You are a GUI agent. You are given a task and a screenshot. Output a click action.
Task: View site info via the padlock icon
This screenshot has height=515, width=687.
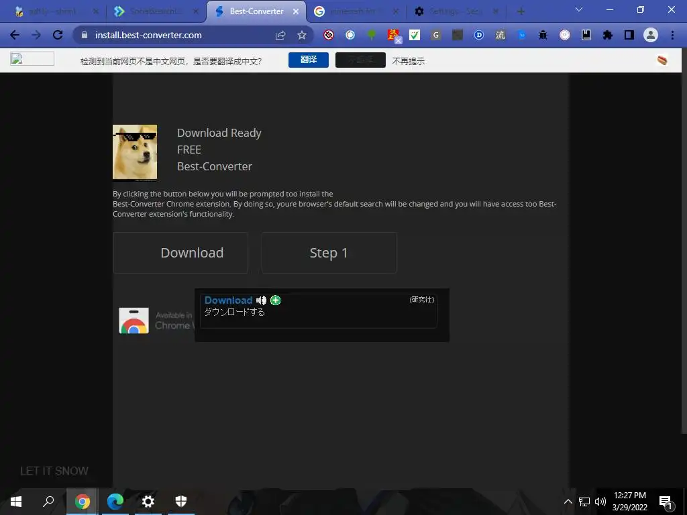(85, 35)
